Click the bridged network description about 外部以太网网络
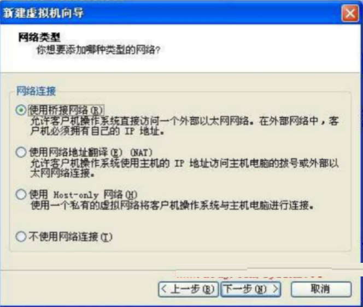The image size is (363, 307). (185, 126)
